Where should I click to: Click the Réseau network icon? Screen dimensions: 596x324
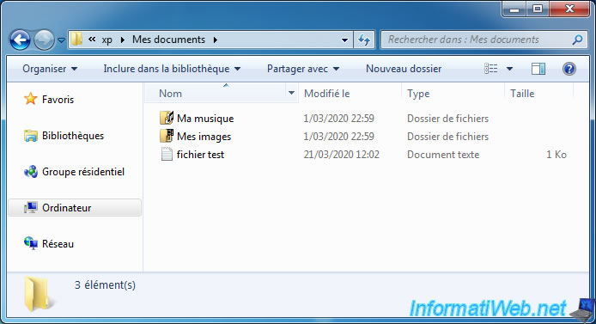[x=30, y=243]
